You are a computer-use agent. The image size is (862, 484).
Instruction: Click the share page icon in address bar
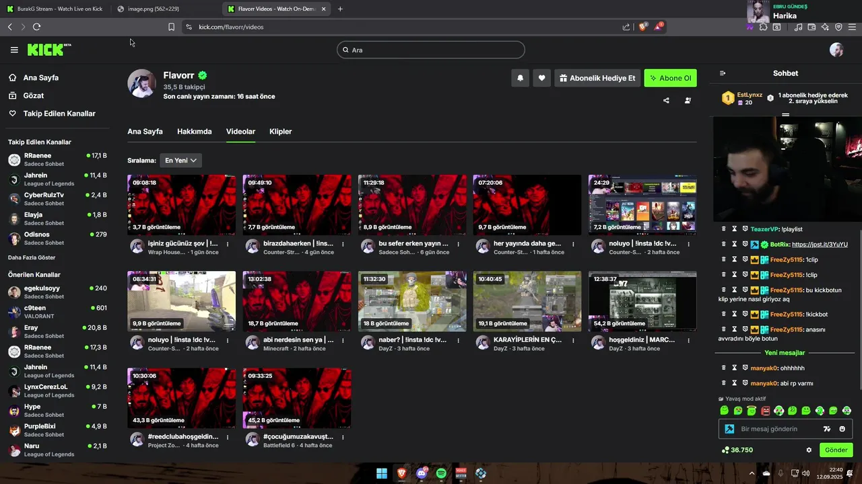click(x=626, y=27)
